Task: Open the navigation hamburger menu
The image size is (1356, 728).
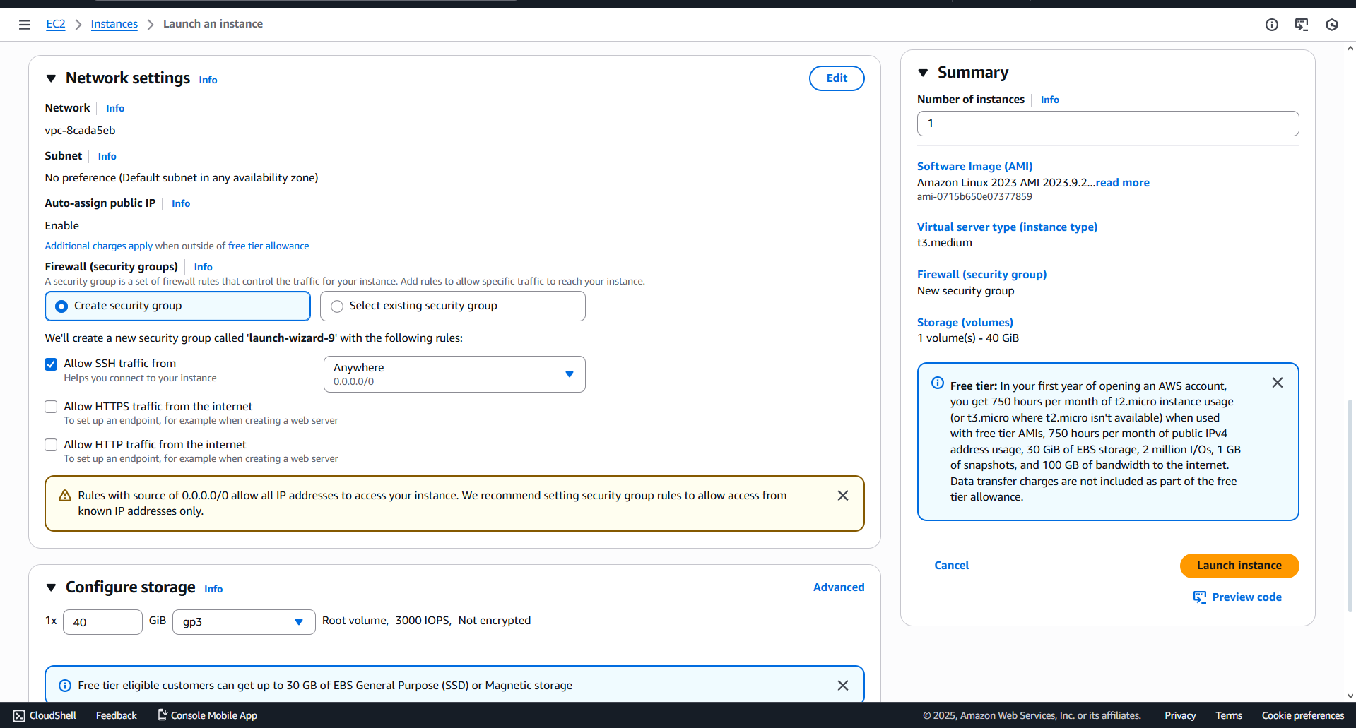Action: pos(25,24)
